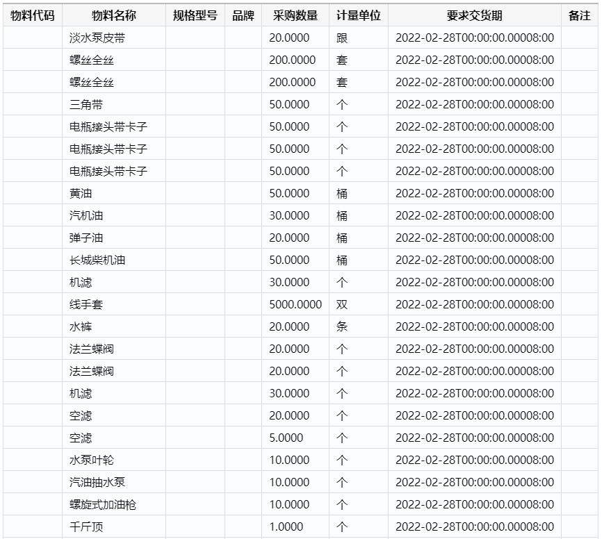The width and height of the screenshot is (604, 539).
Task: Select the 三角带 material name cell
Action: [x=114, y=104]
